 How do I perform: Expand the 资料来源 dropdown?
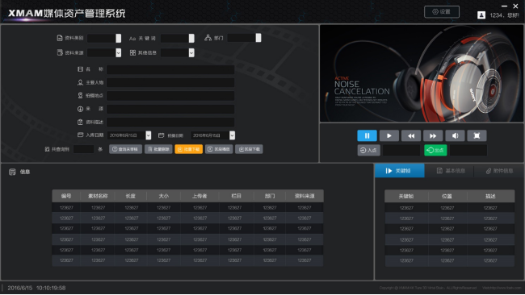[x=118, y=52]
